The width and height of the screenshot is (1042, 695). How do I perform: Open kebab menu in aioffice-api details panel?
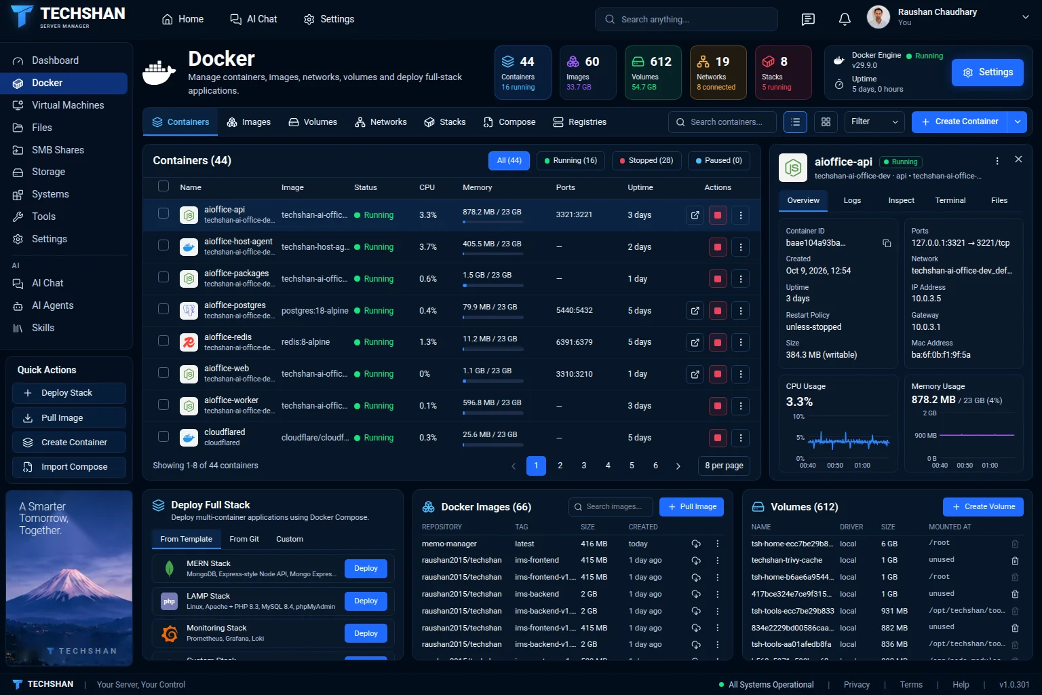[x=997, y=161]
